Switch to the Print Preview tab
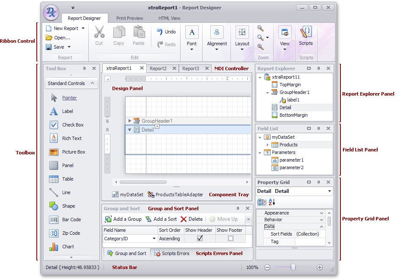 click(129, 18)
